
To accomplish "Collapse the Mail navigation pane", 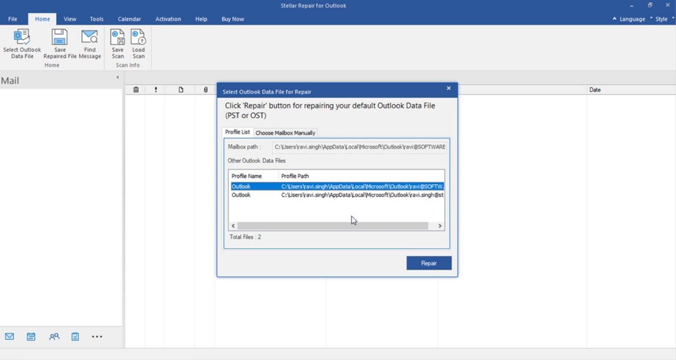I will [x=117, y=76].
